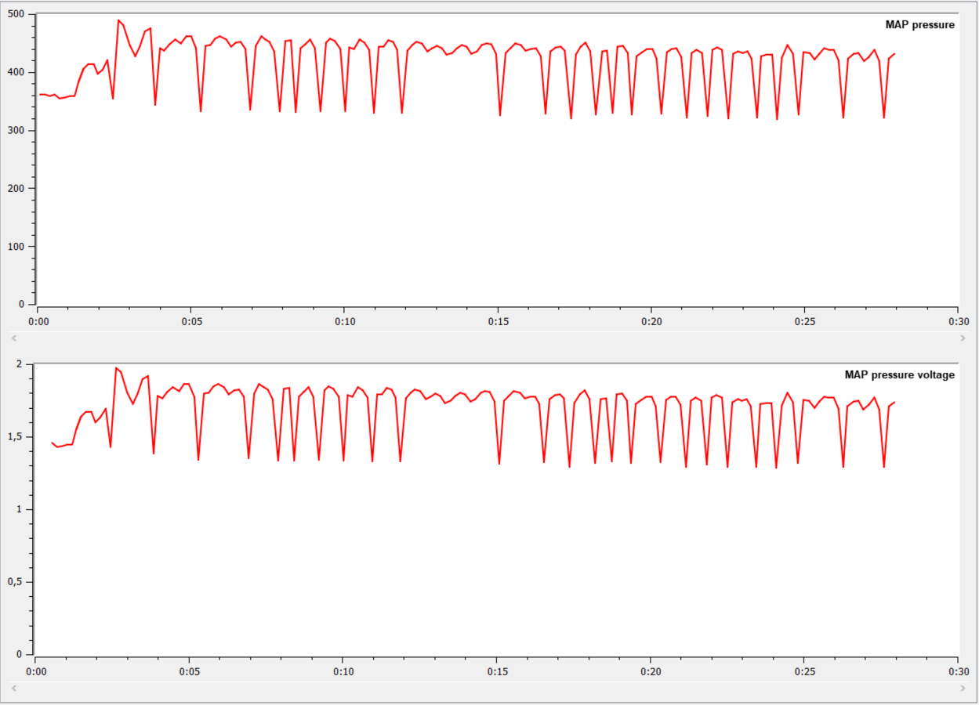Viewport: 979px width, 705px height.
Task: Click the 0:15 time marker on the upper chart
Action: coord(498,321)
